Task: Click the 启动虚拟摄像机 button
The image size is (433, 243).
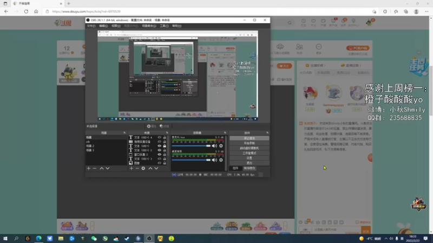Action: [250, 148]
